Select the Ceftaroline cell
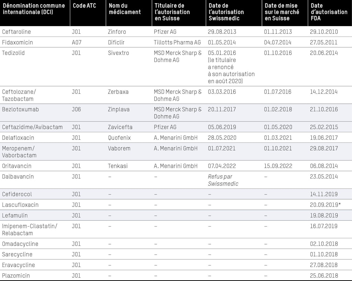352x281 pixels. [x=16, y=32]
